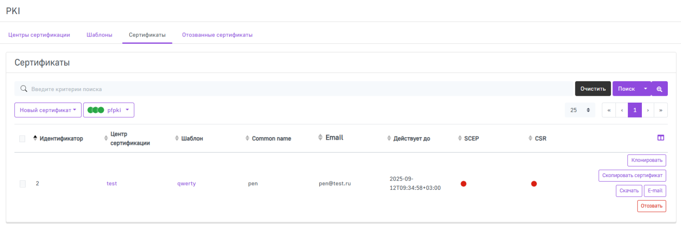Change page size selector showing 25

click(x=580, y=110)
